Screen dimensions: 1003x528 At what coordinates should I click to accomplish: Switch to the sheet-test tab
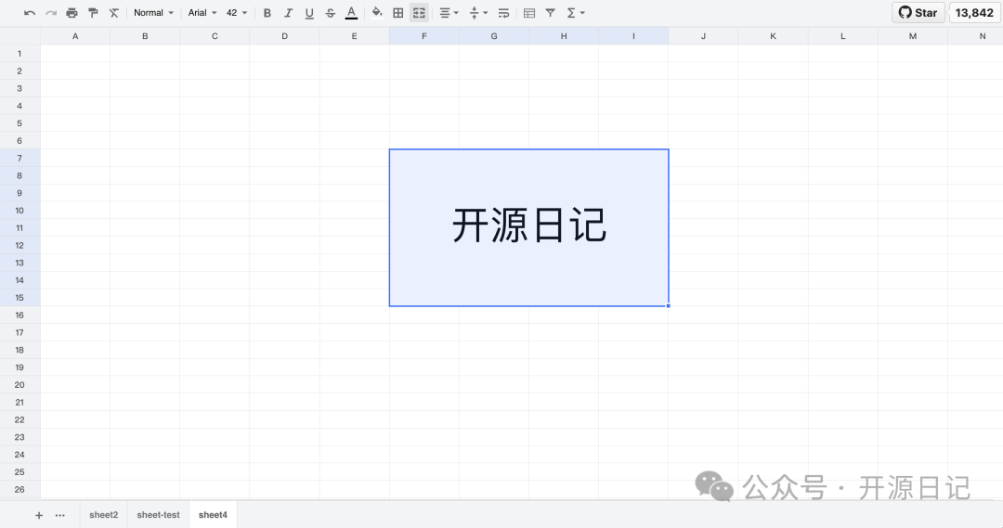click(158, 515)
